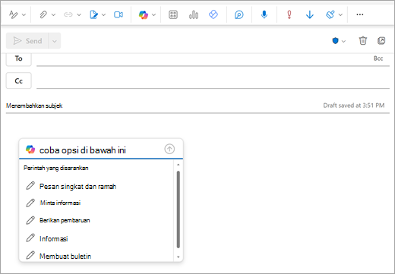Screen dimensions: 395x274
Task: Click the Cc button
Action: (19, 80)
